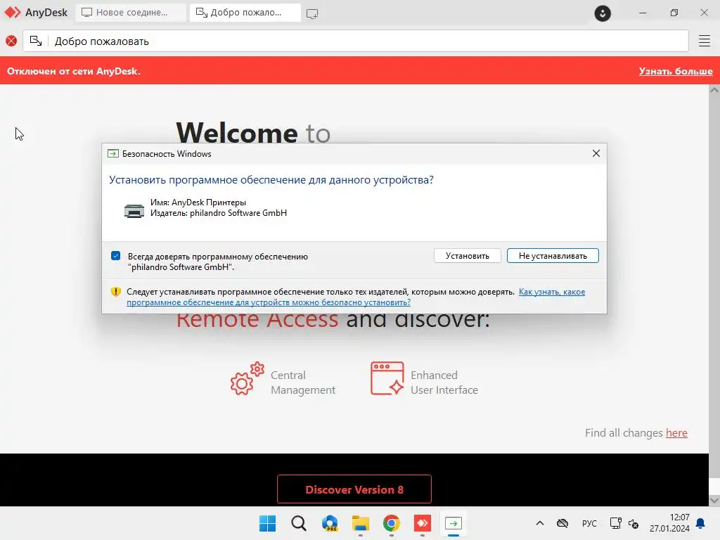
Task: Click the red disconnect icon
Action: (x=11, y=41)
